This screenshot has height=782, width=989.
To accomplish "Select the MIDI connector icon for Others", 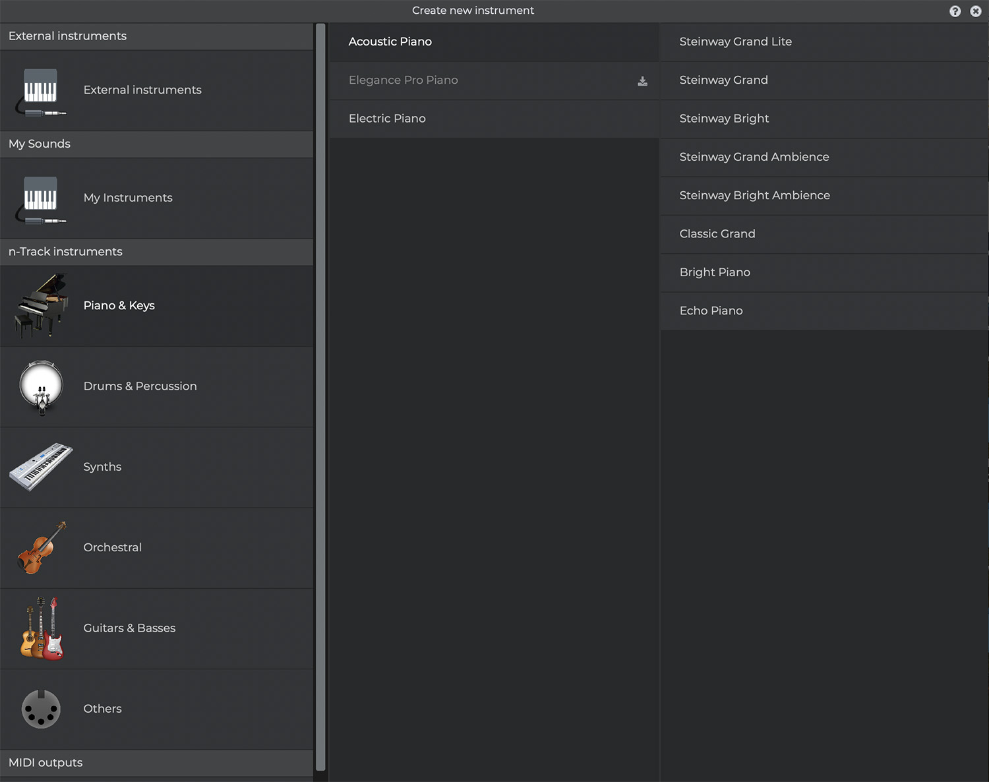I will tap(41, 709).
